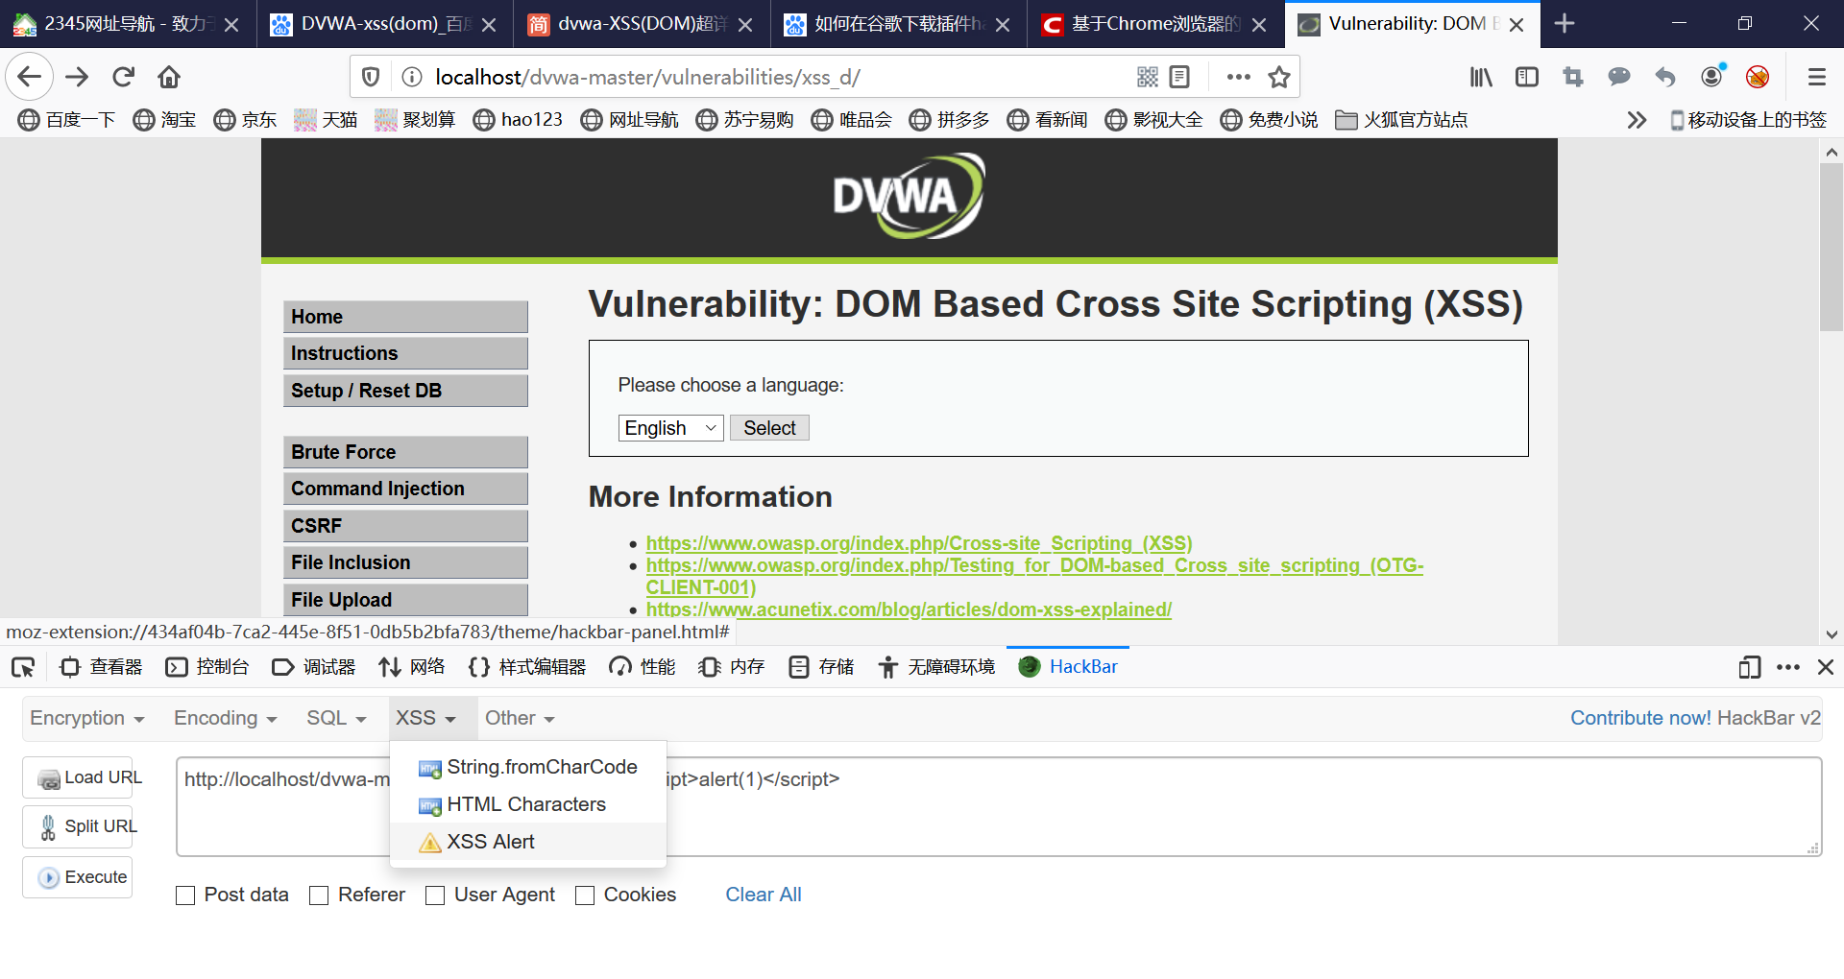
Task: Toggle responsive design mode icon
Action: [x=1750, y=667]
